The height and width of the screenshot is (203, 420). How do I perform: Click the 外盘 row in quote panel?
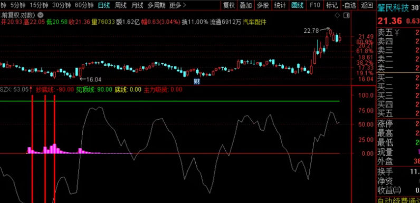tap(398, 161)
